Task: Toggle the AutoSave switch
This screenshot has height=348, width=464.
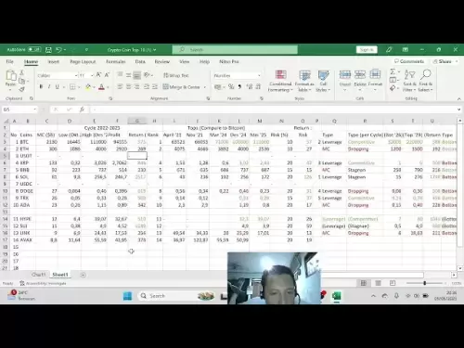Action: click(x=34, y=49)
